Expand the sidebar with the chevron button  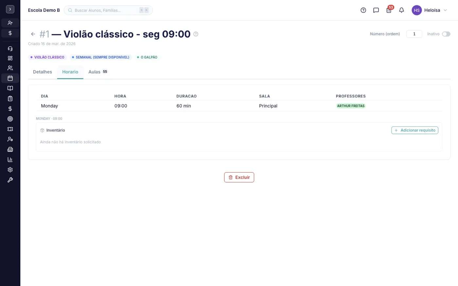[10, 9]
